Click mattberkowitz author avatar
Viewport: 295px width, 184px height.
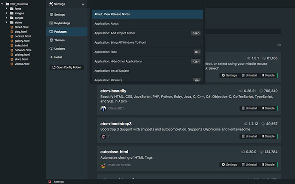(103, 165)
